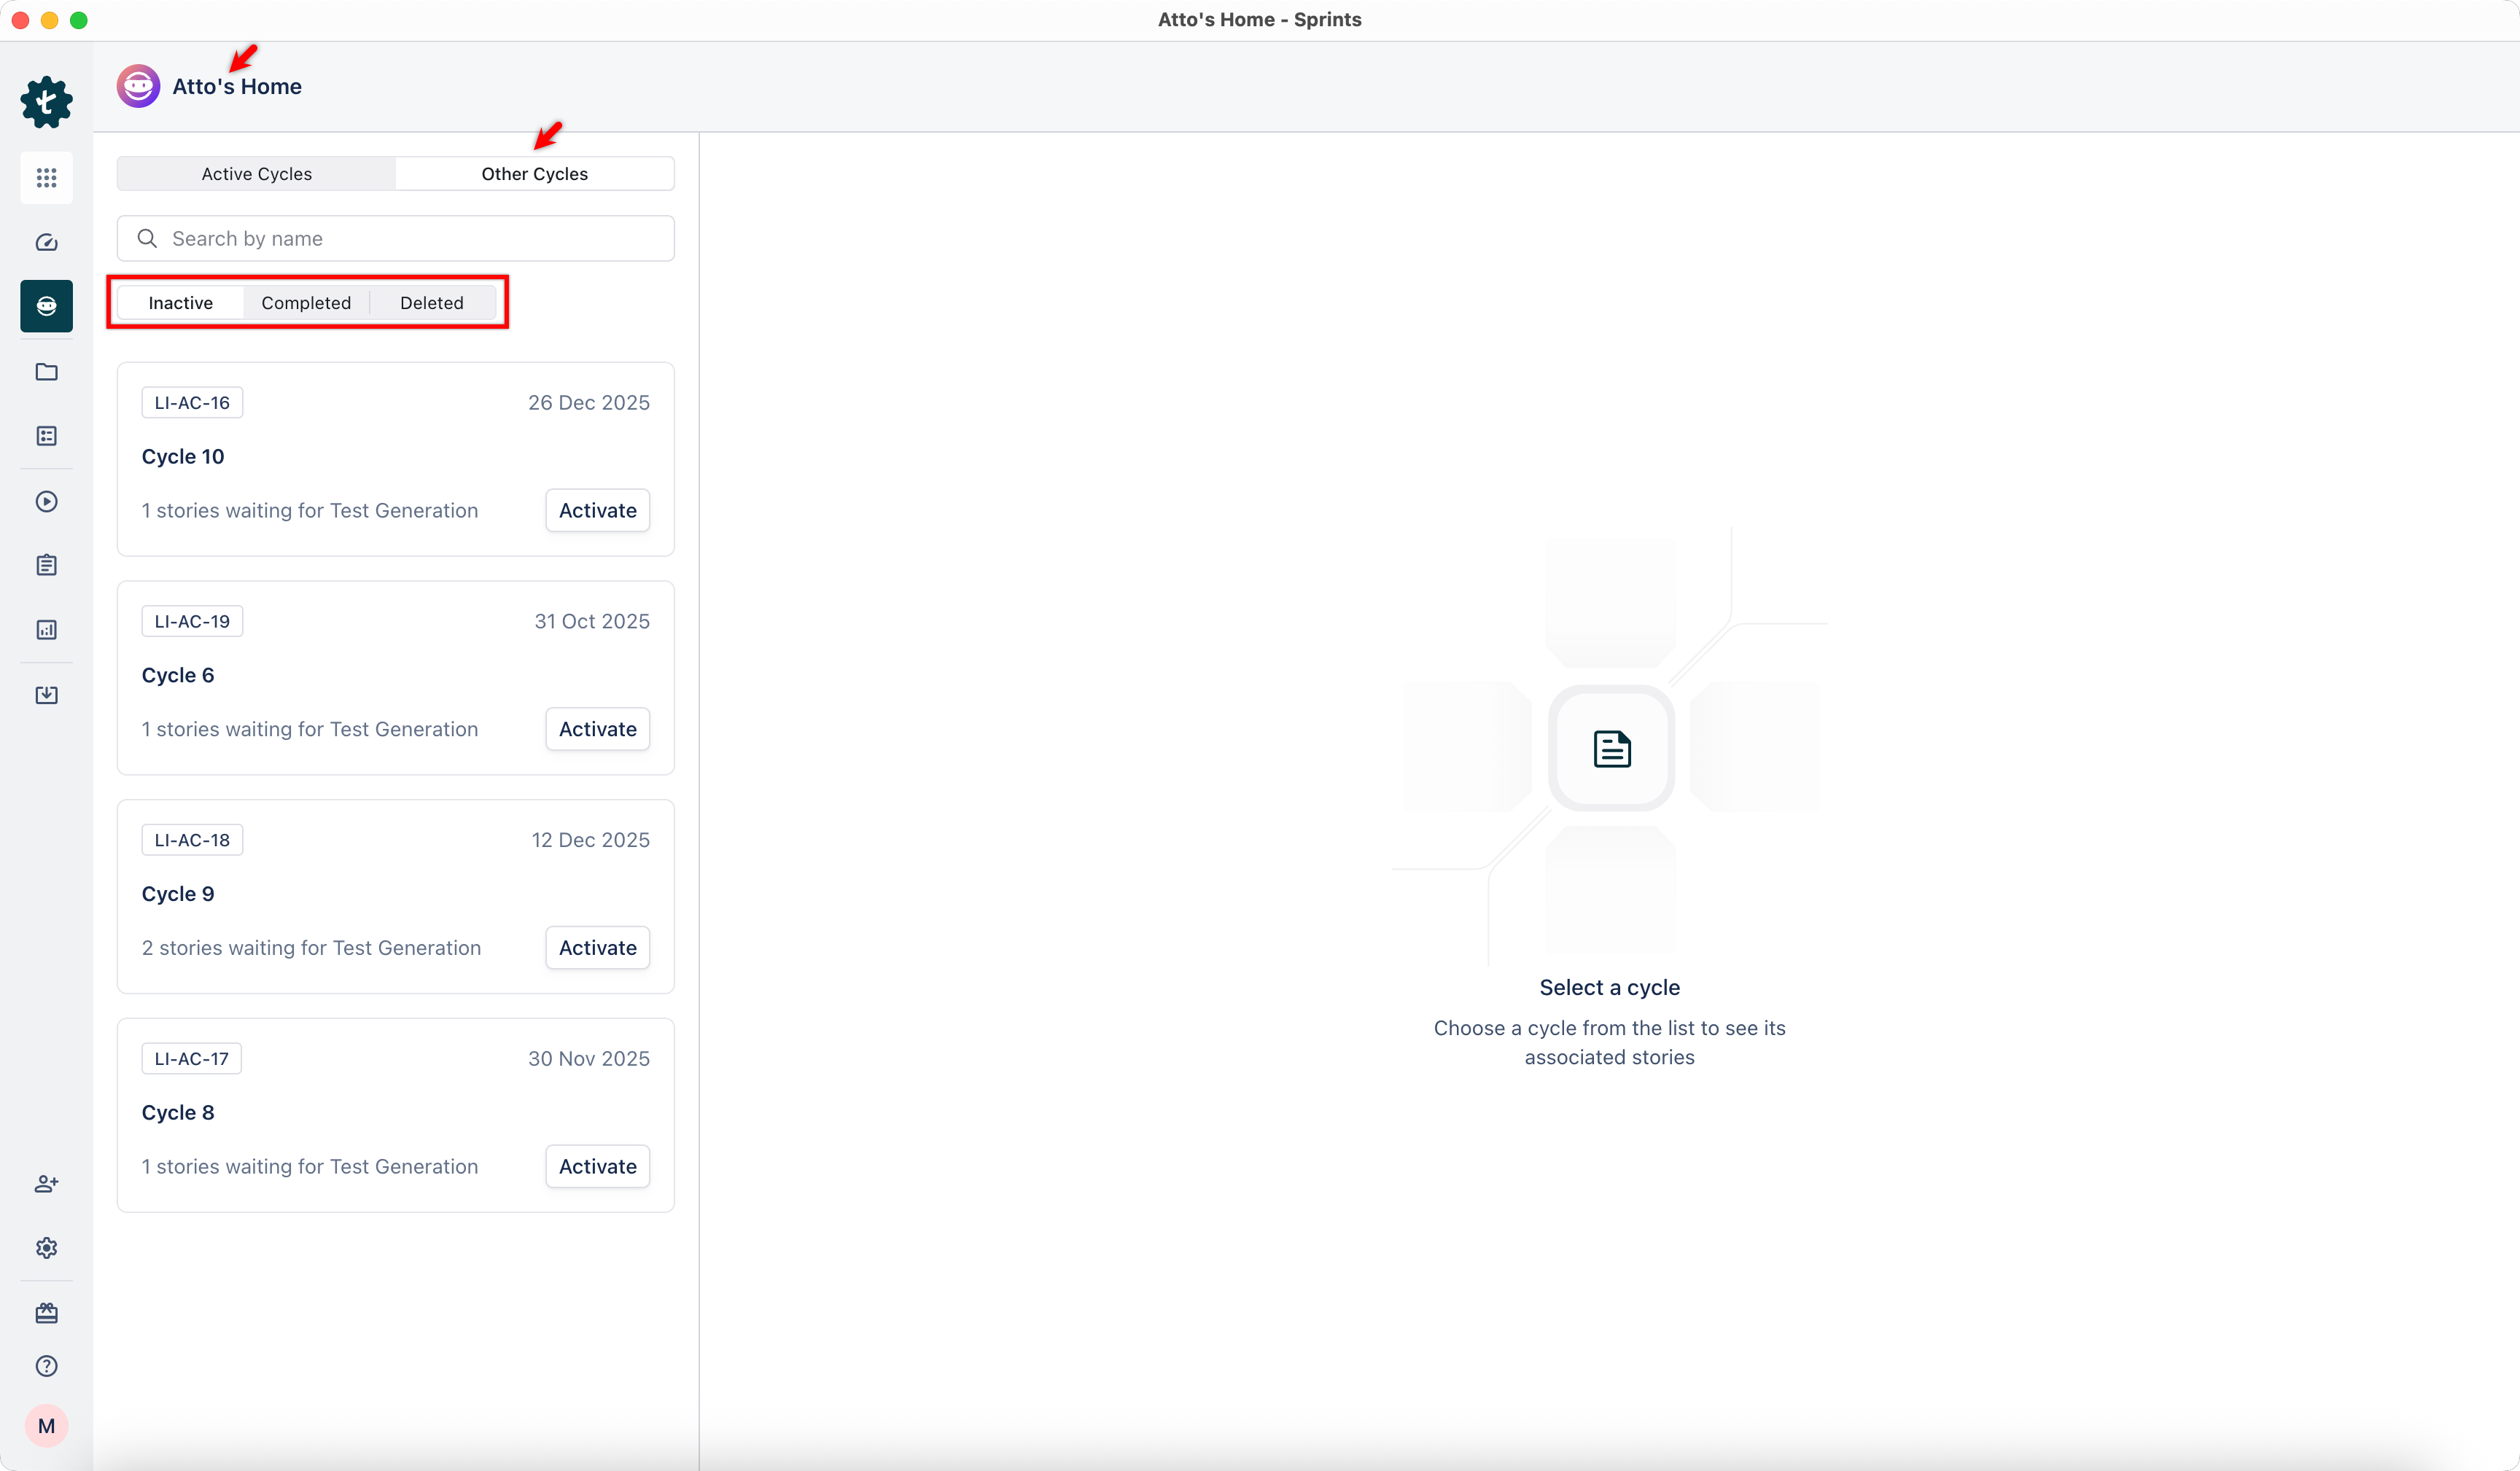Open the help question mark icon
Screen dimensions: 2520x1471
46,1366
